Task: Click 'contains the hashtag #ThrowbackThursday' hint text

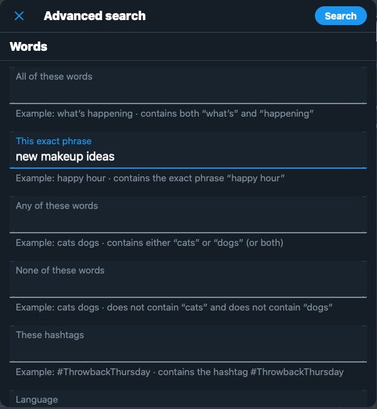Action: pyautogui.click(x=251, y=372)
